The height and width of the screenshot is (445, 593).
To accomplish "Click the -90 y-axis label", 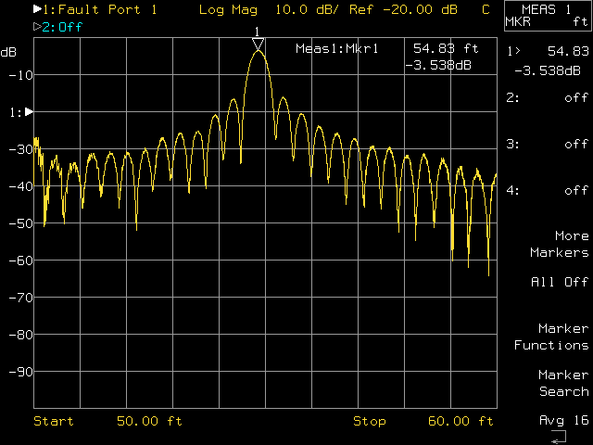I will 21,372.
